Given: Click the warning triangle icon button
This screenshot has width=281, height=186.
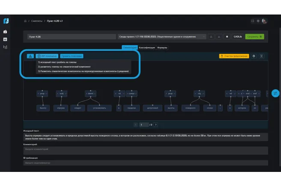Looking at the screenshot, I should pyautogui.click(x=30, y=56).
